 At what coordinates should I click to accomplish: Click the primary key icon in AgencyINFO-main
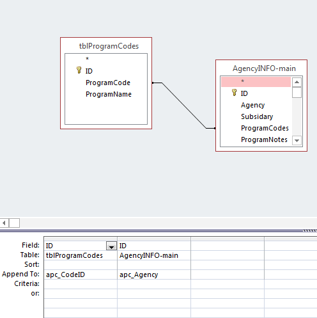[234, 93]
